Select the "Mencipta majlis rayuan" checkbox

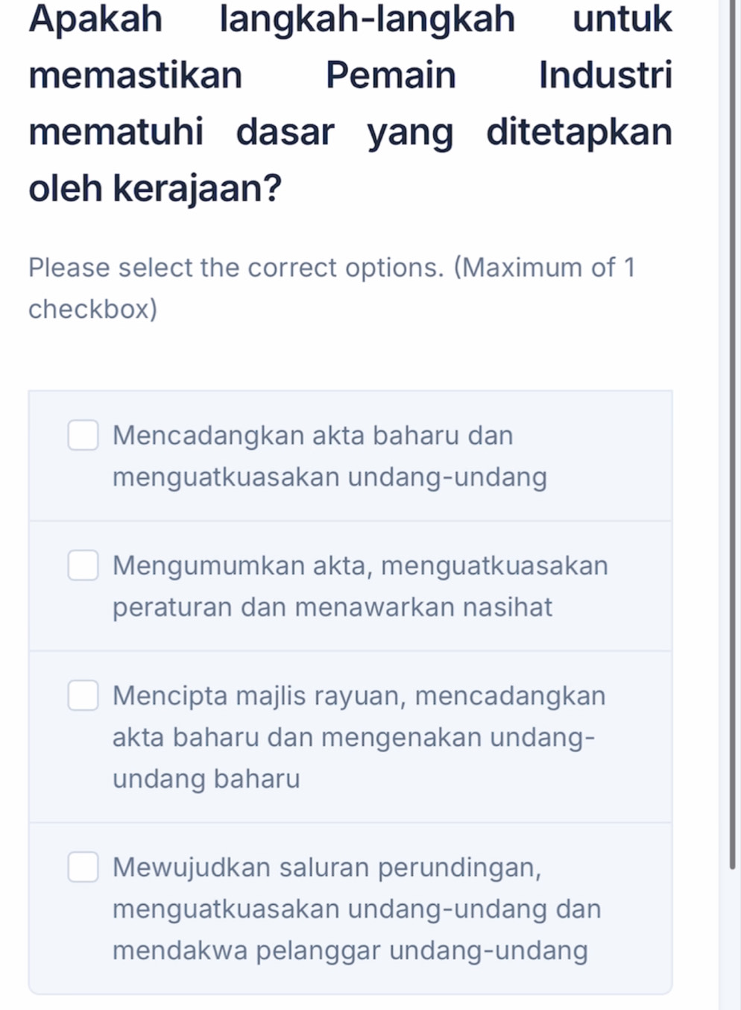(x=83, y=695)
